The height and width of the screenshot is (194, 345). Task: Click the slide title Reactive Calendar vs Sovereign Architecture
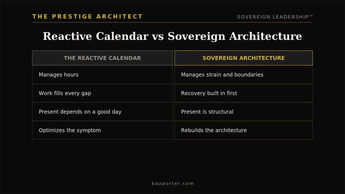click(172, 36)
